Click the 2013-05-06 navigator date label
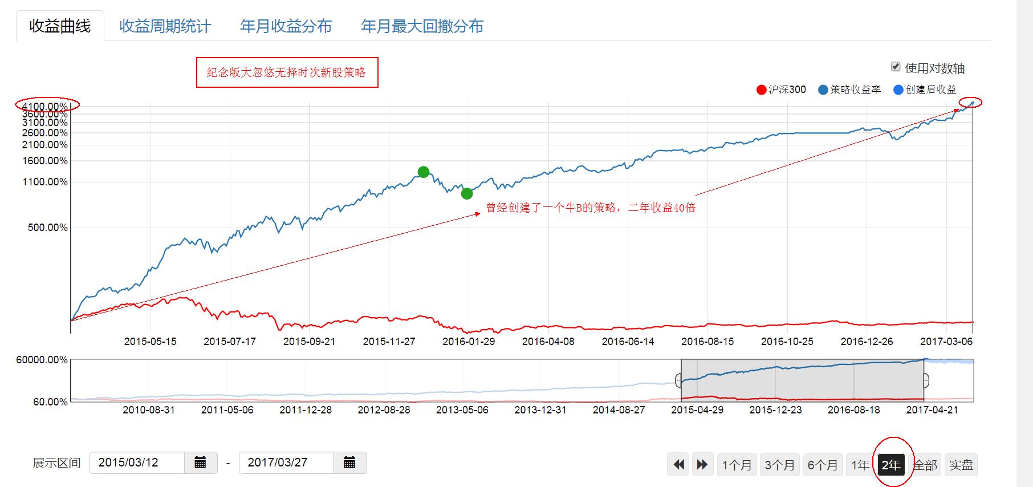Image resolution: width=1033 pixels, height=487 pixels. pyautogui.click(x=462, y=410)
